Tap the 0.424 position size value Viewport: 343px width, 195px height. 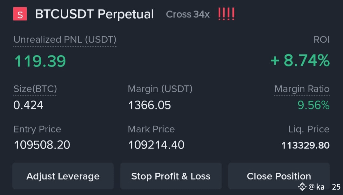pos(28,105)
